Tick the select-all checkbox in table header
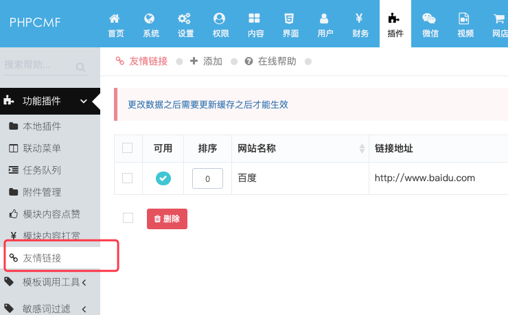508x315 pixels. 127,148
